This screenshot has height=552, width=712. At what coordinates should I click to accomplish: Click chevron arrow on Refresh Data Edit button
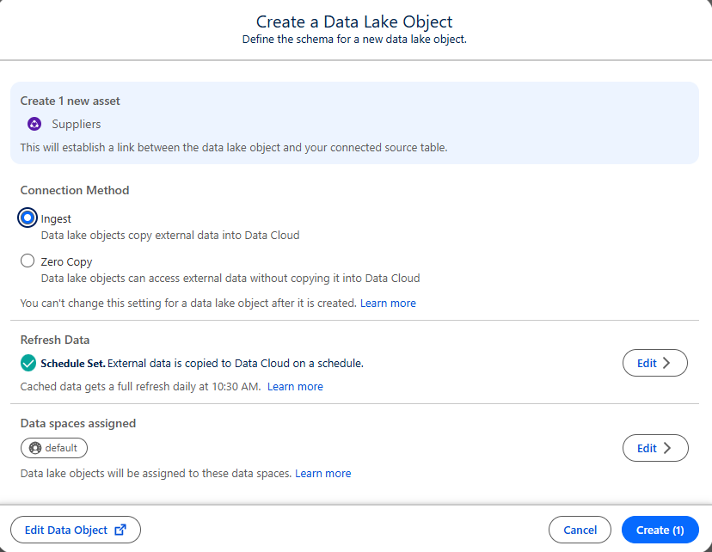[x=666, y=363]
